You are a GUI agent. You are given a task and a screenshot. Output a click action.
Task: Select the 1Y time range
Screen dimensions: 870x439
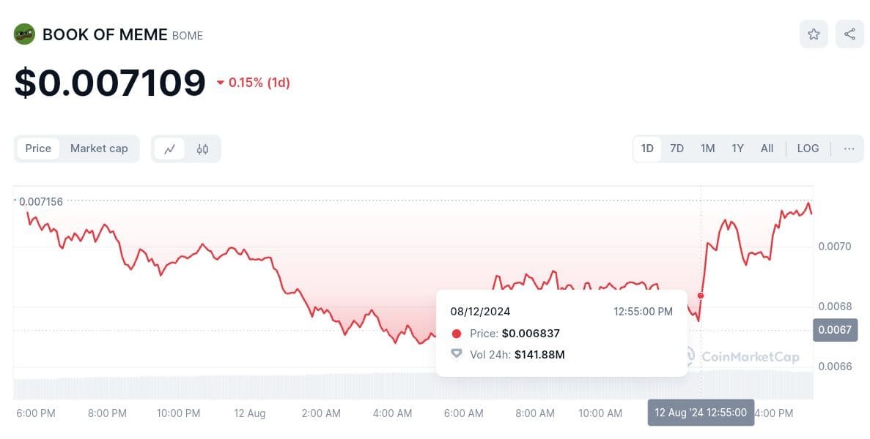737,149
